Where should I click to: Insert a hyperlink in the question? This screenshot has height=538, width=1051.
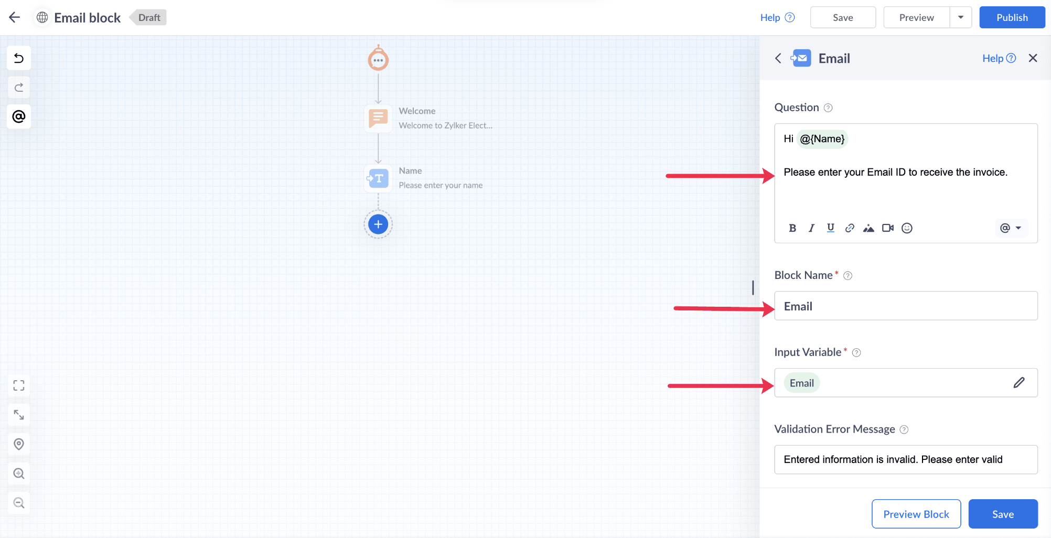click(850, 228)
